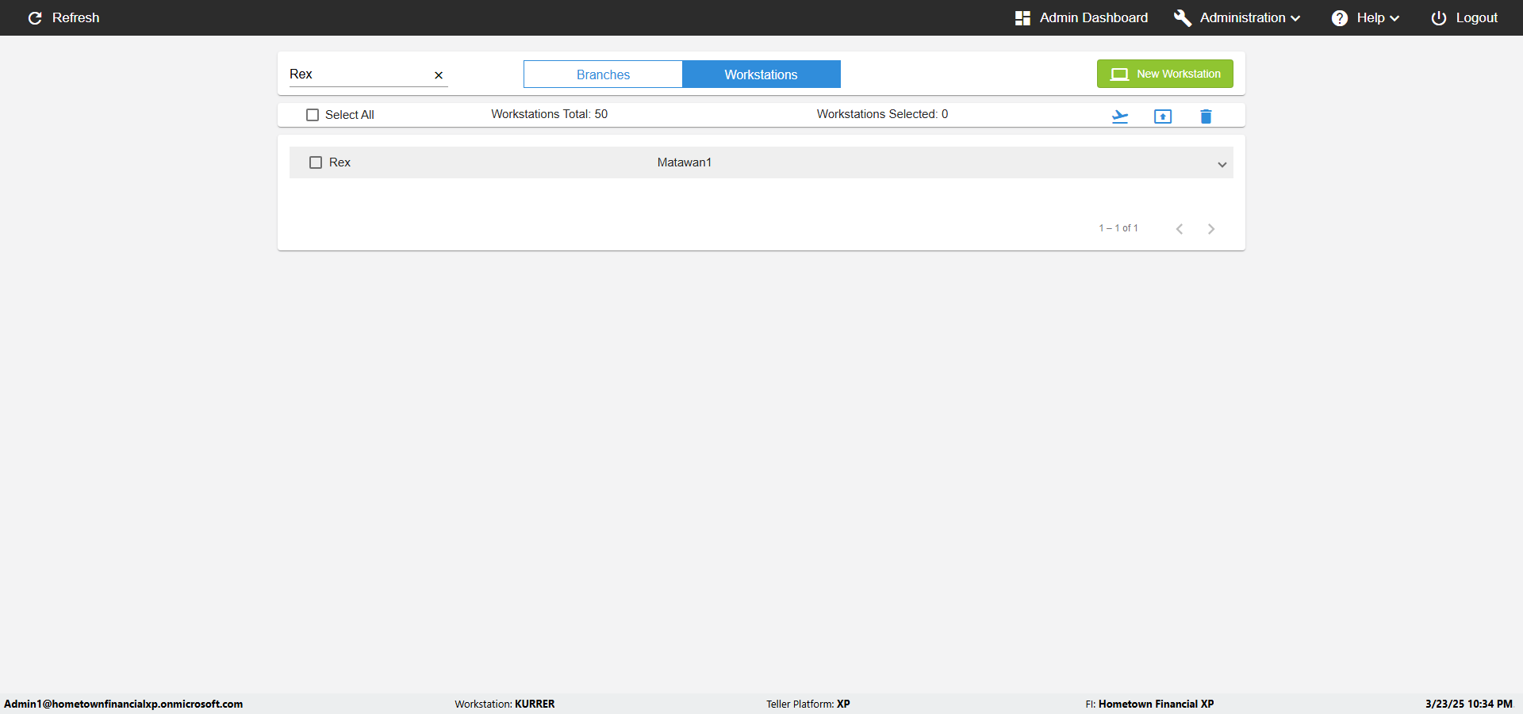
Task: Click 'Workstation: KURRER' in the status bar
Action: (x=504, y=704)
